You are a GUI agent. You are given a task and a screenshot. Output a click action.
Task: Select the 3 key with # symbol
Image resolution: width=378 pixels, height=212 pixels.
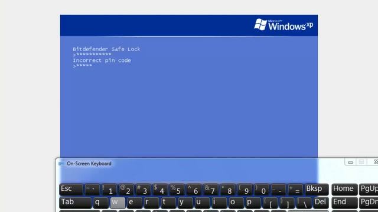click(143, 190)
